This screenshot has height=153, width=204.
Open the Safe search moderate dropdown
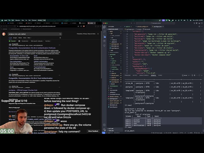point(37,41)
